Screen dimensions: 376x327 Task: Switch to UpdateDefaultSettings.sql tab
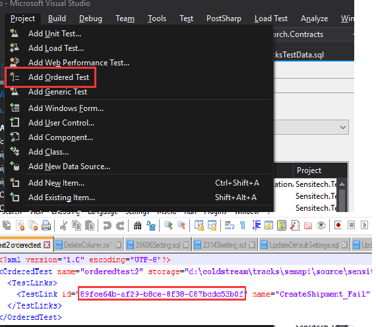(x=304, y=245)
